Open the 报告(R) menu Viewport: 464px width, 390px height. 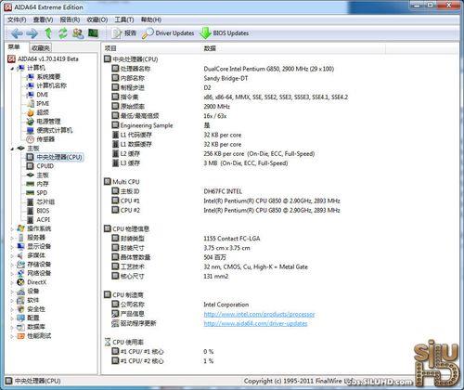point(70,19)
